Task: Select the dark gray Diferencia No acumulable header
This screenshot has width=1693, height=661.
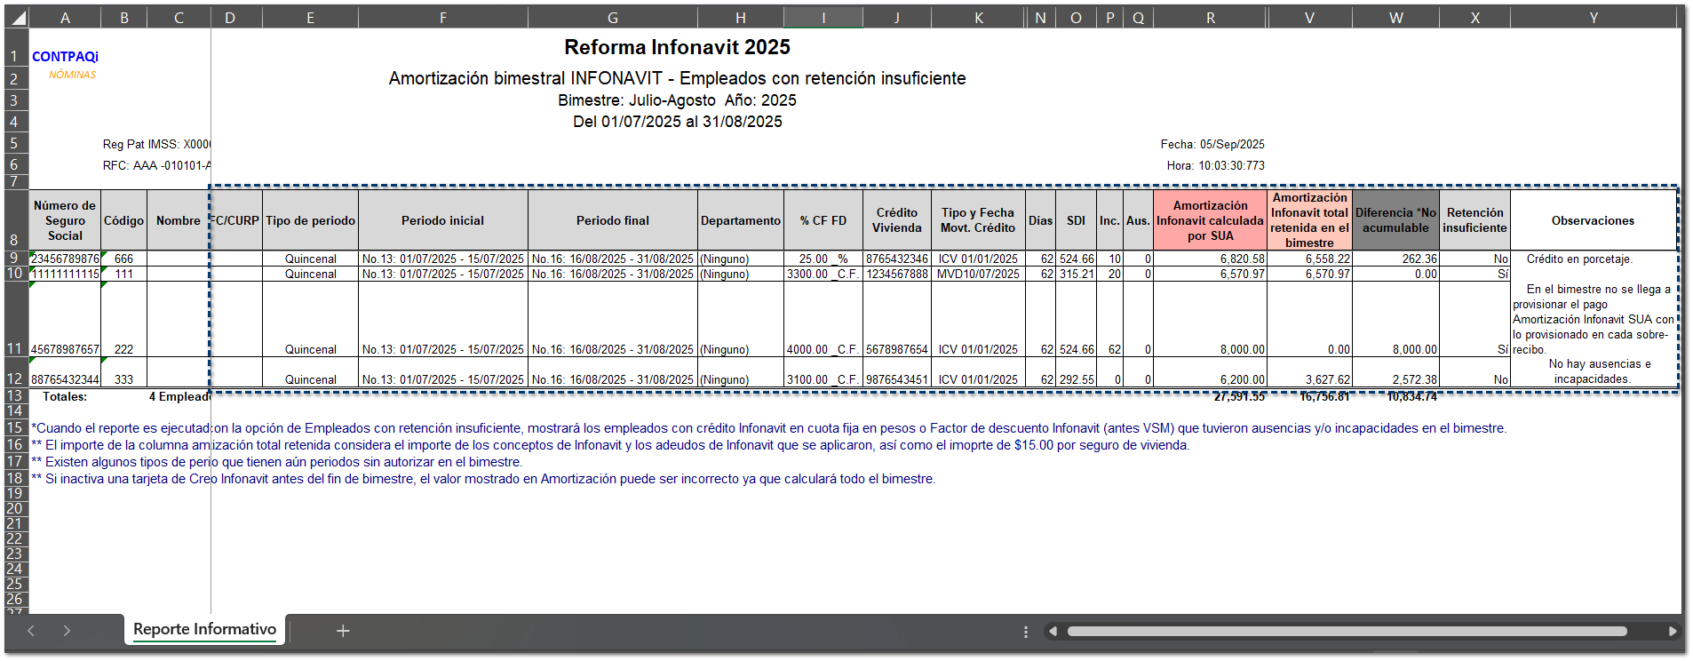Action: (x=1395, y=220)
